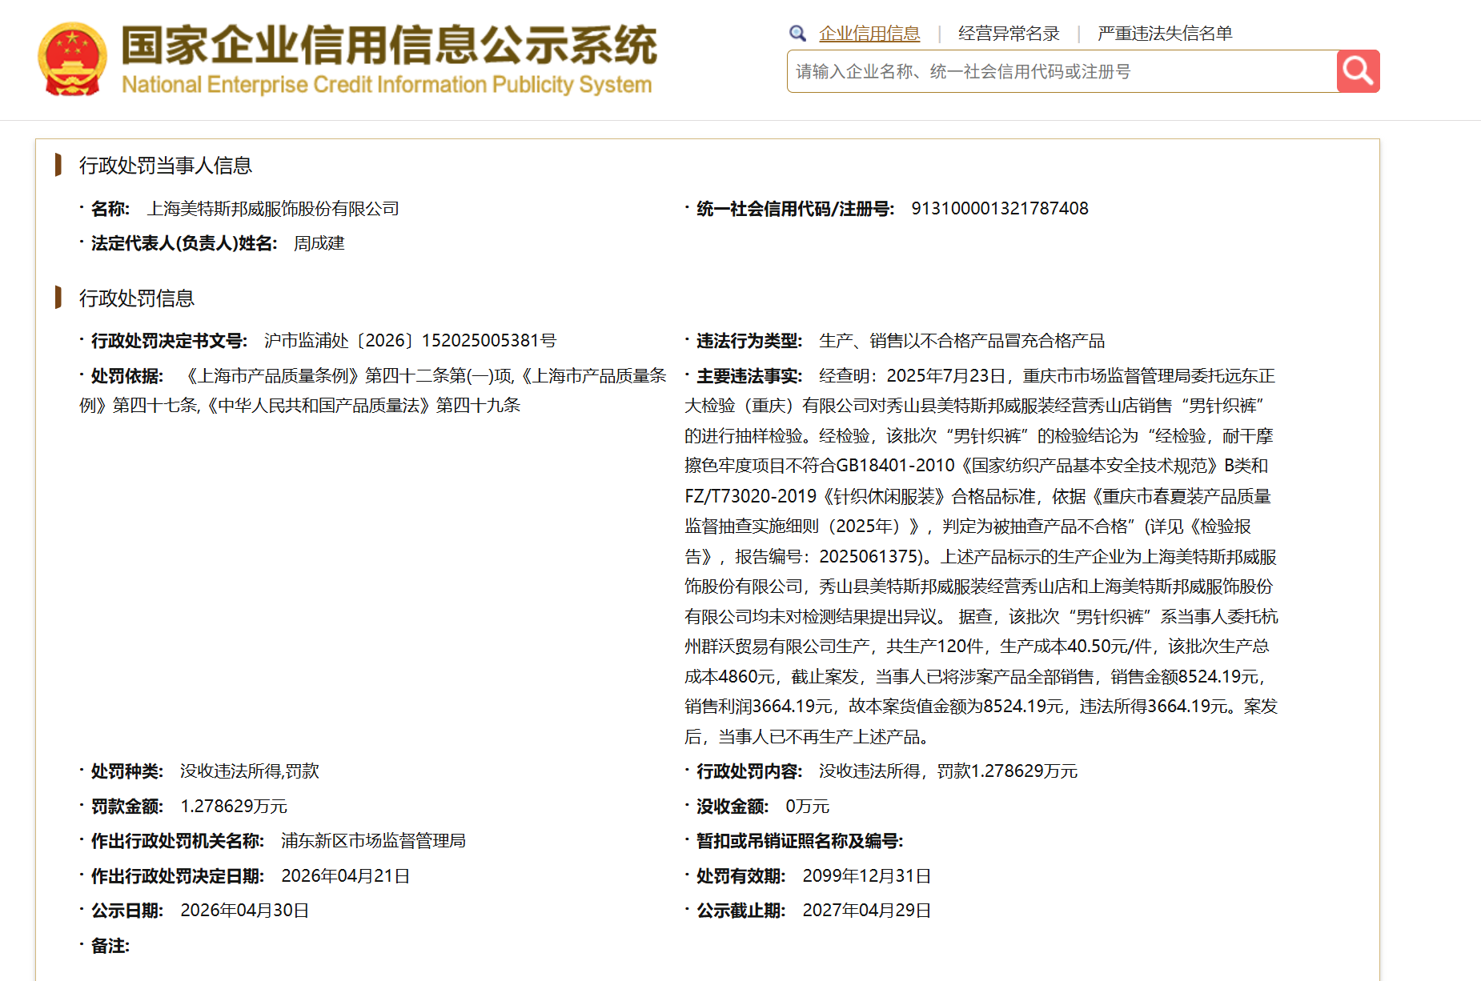
Task: Select authority name 浦东新区市场监督管理局
Action: click(373, 841)
